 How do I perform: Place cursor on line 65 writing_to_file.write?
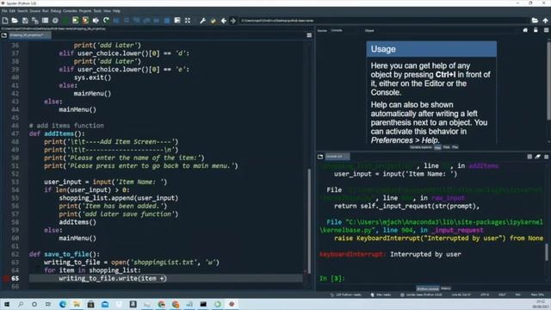click(x=113, y=278)
